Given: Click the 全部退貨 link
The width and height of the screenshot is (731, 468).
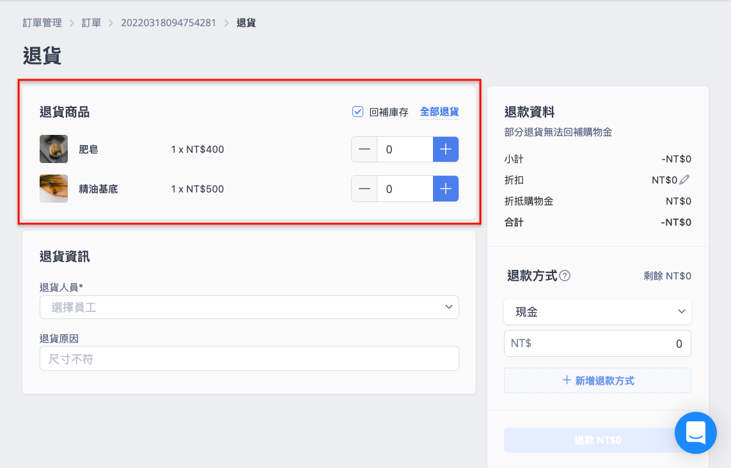Looking at the screenshot, I should 439,112.
